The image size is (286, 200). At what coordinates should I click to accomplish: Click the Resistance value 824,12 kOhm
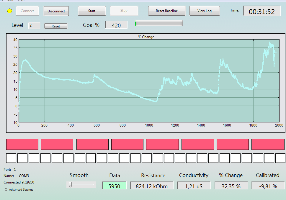tap(152, 186)
